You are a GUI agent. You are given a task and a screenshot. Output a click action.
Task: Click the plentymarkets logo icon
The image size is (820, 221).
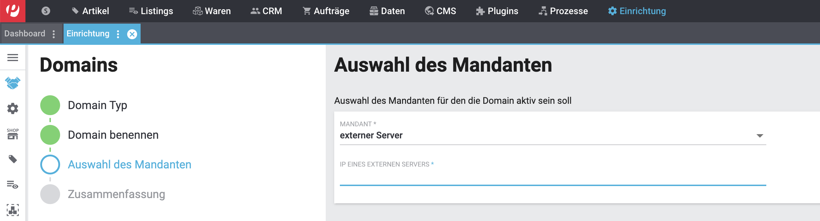coord(13,11)
